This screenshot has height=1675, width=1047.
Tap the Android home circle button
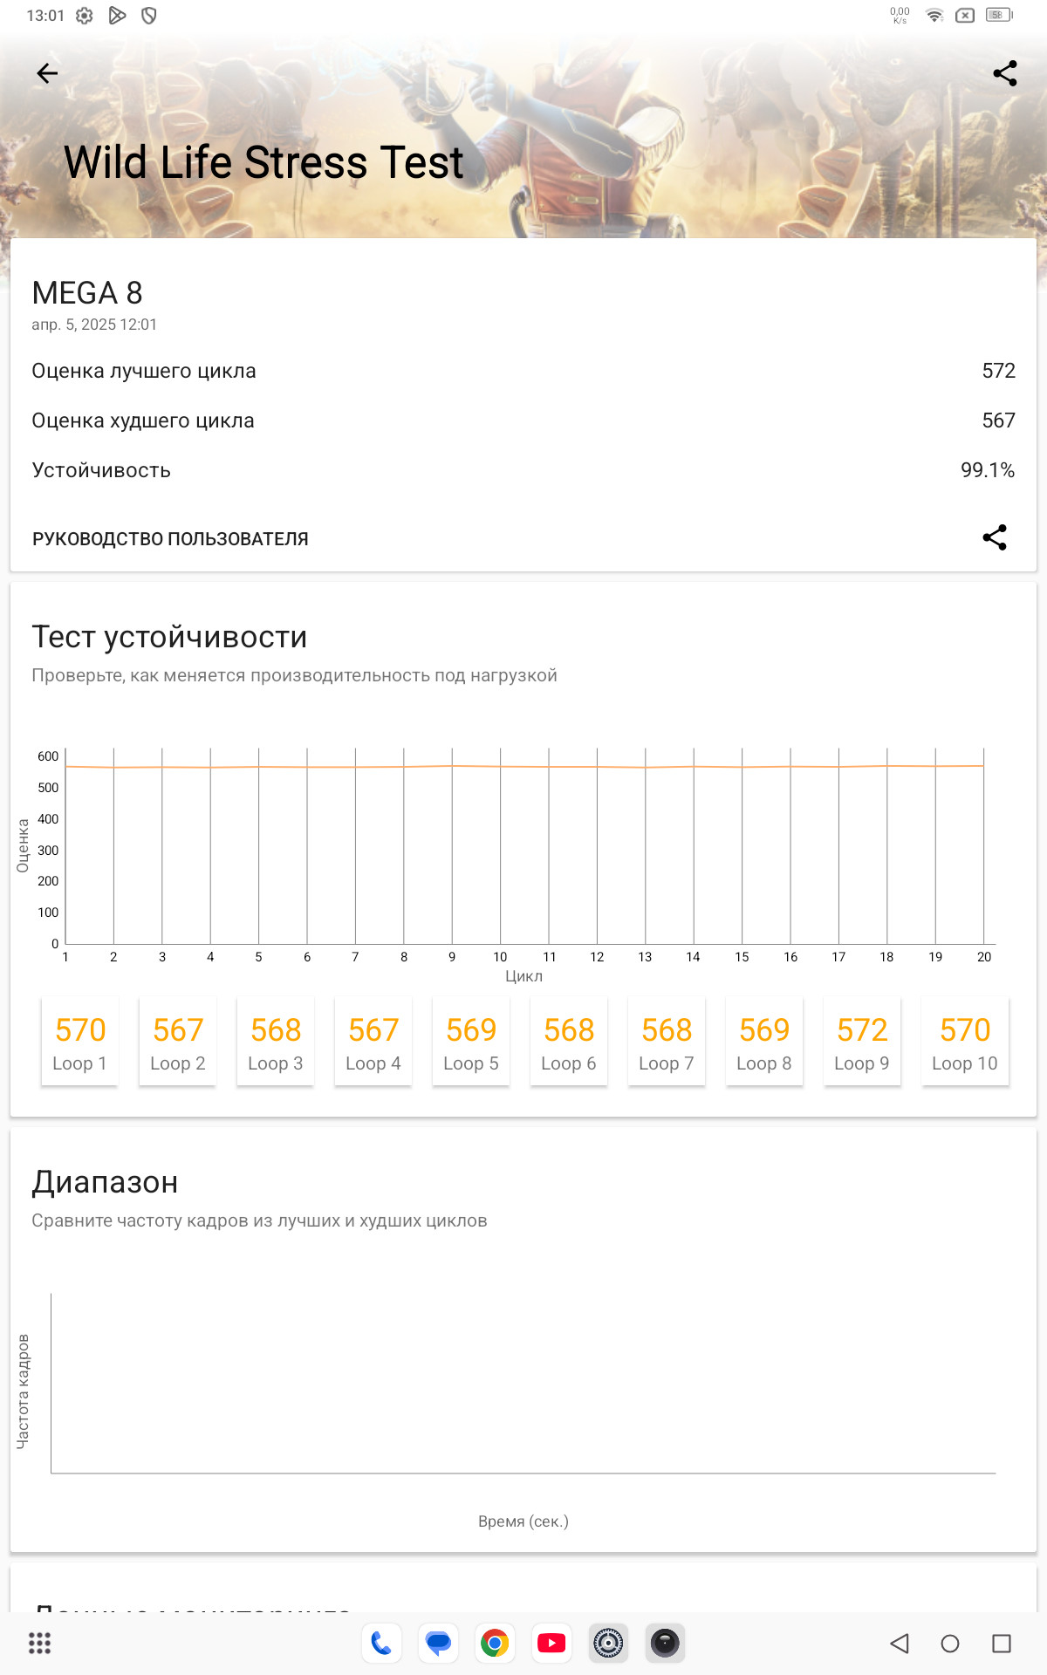coord(950,1644)
